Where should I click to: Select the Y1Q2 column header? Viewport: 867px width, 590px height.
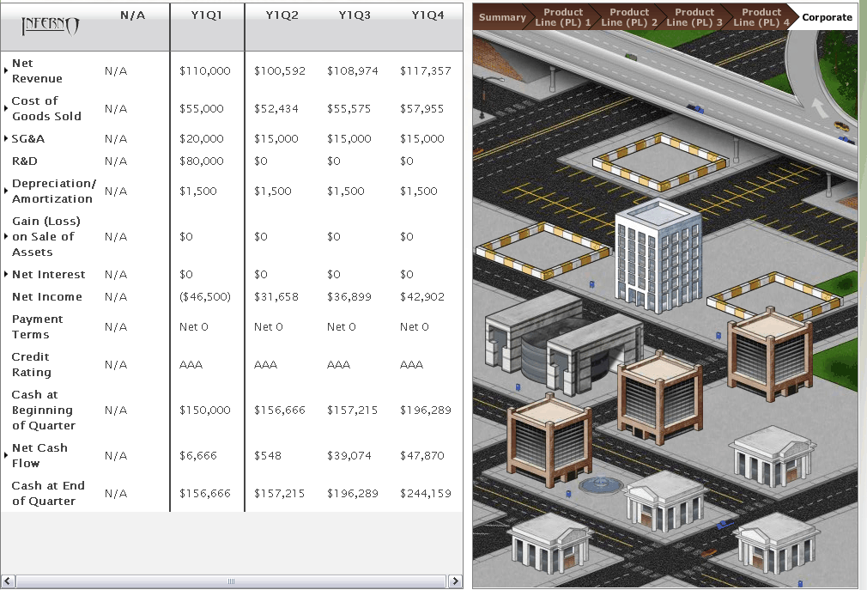(x=282, y=15)
